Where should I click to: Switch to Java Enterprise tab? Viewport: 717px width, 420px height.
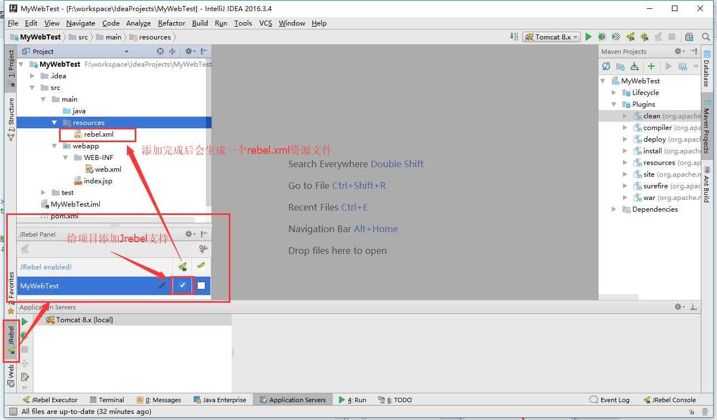click(x=219, y=399)
